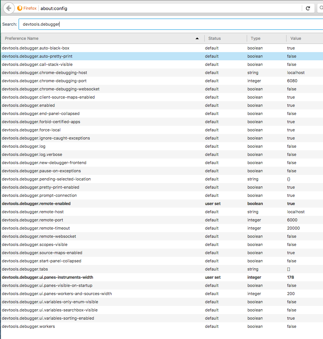
Task: Click value 178 of panes-instruments-width
Action: (291, 277)
